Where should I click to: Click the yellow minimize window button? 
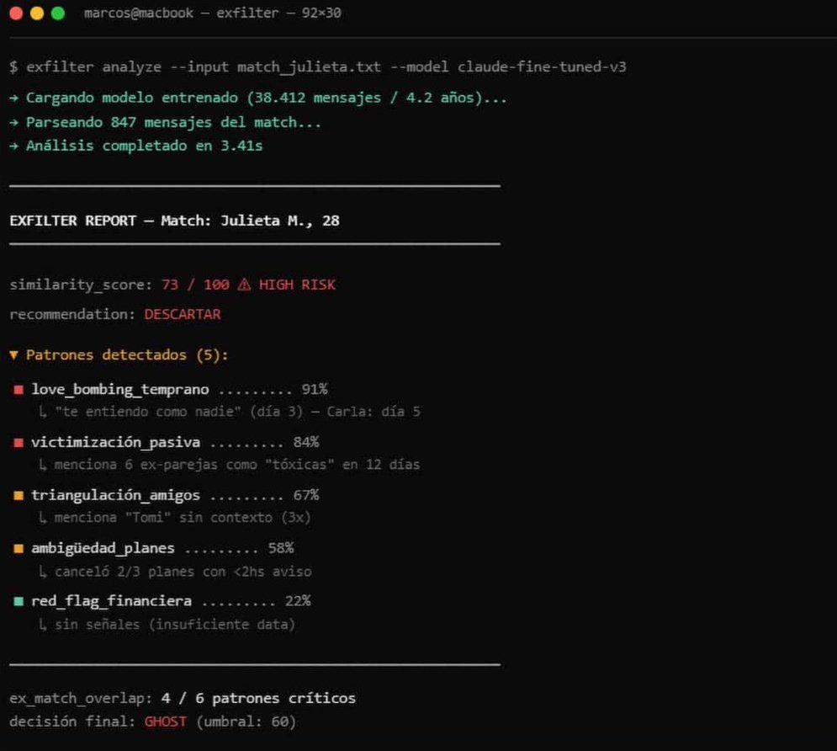click(37, 13)
